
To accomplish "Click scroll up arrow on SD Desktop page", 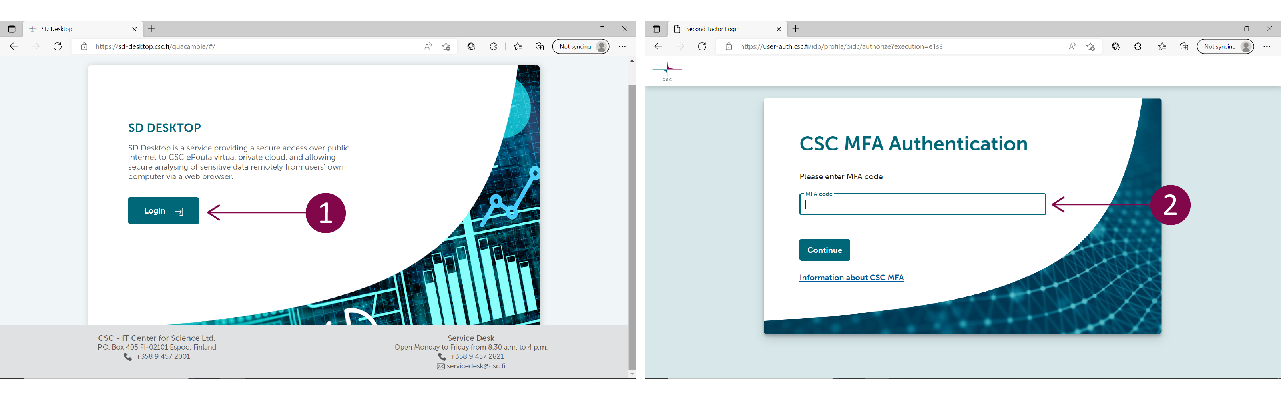I will [632, 61].
